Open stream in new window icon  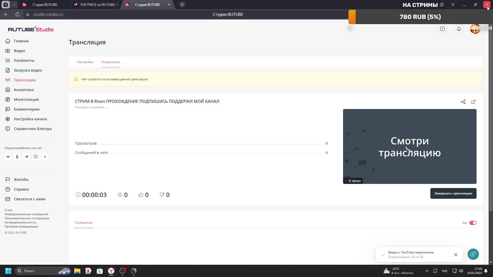(x=473, y=102)
